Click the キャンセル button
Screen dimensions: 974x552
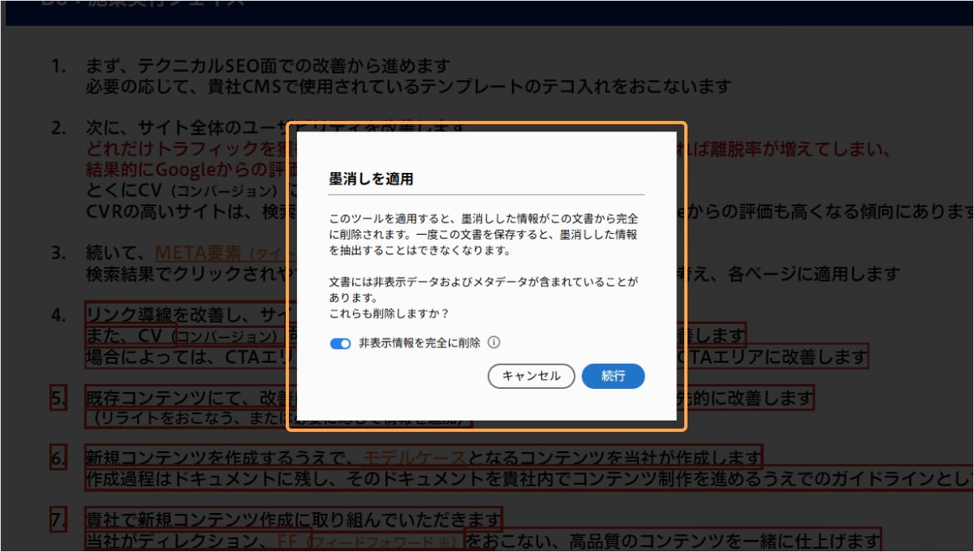(531, 376)
